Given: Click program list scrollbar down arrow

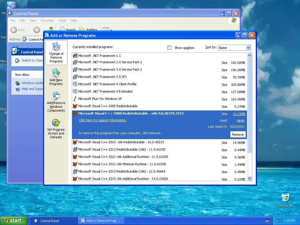Looking at the screenshot, I should [249, 178].
